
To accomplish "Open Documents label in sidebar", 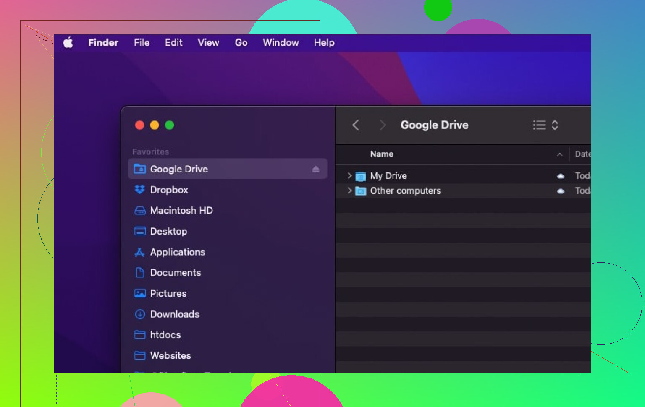I will click(x=176, y=273).
